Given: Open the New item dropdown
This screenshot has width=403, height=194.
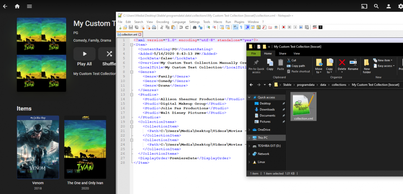Looking at the screenshot, I should pyautogui.click(x=384, y=61).
